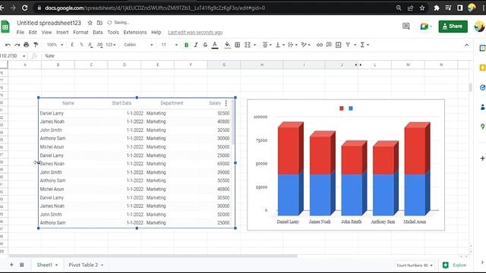Click the browser Extensions puzzle icon
The height and width of the screenshot is (273, 486).
437,8
